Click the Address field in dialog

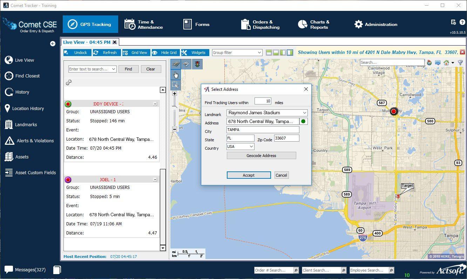pos(263,121)
